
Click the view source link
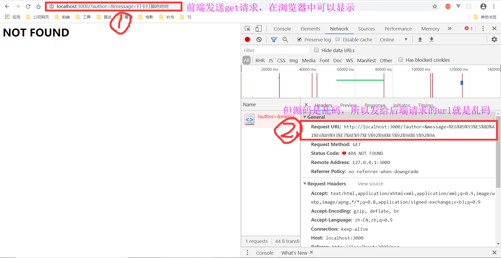[x=371, y=184]
